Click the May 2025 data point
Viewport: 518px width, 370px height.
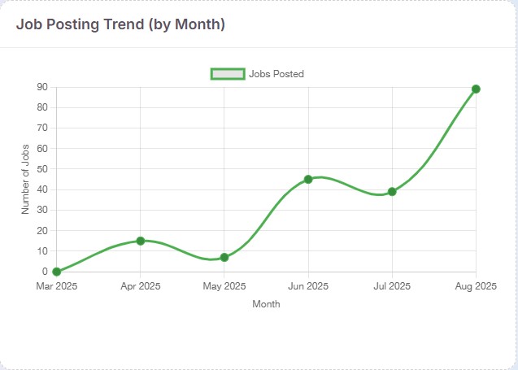[224, 257]
